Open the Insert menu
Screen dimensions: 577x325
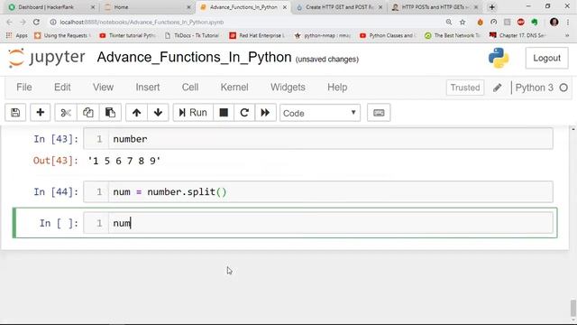pos(148,88)
